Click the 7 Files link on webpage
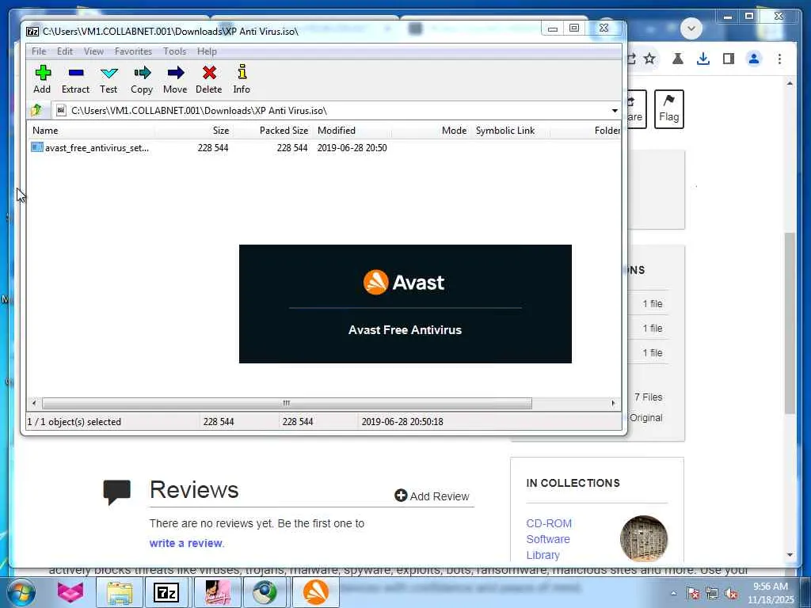 [x=649, y=397]
